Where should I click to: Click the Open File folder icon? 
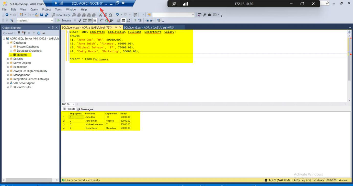[37, 15]
